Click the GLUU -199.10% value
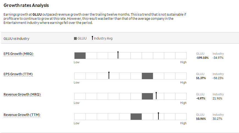The height and width of the screenshot is (133, 239). [x=202, y=58]
